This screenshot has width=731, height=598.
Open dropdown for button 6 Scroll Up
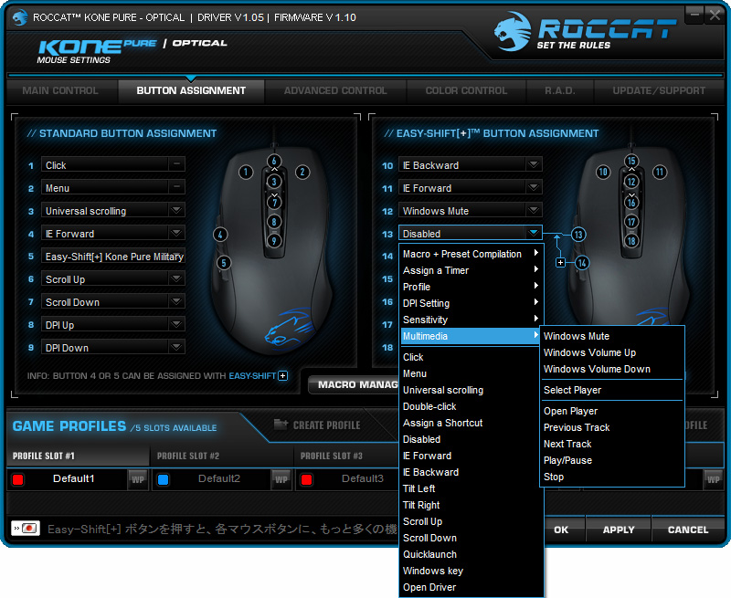pos(176,279)
